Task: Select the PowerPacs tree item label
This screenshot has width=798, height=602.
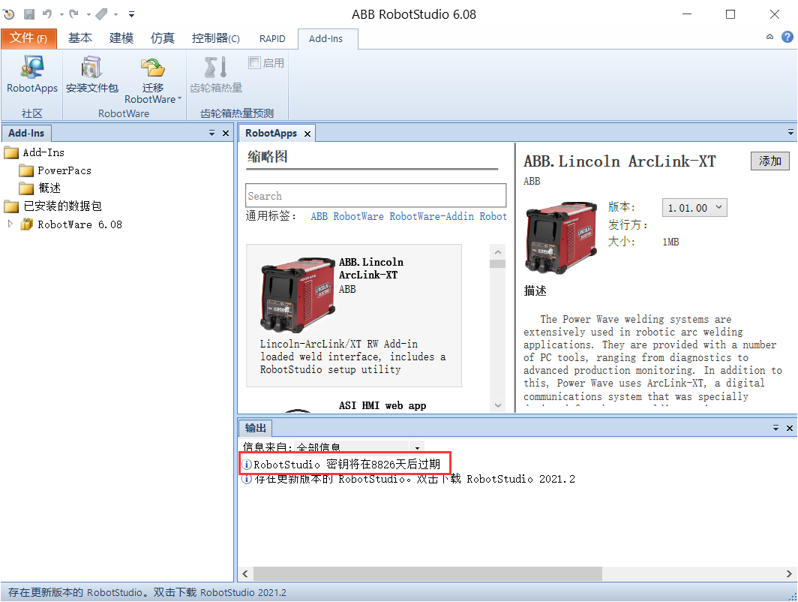Action: (x=64, y=170)
